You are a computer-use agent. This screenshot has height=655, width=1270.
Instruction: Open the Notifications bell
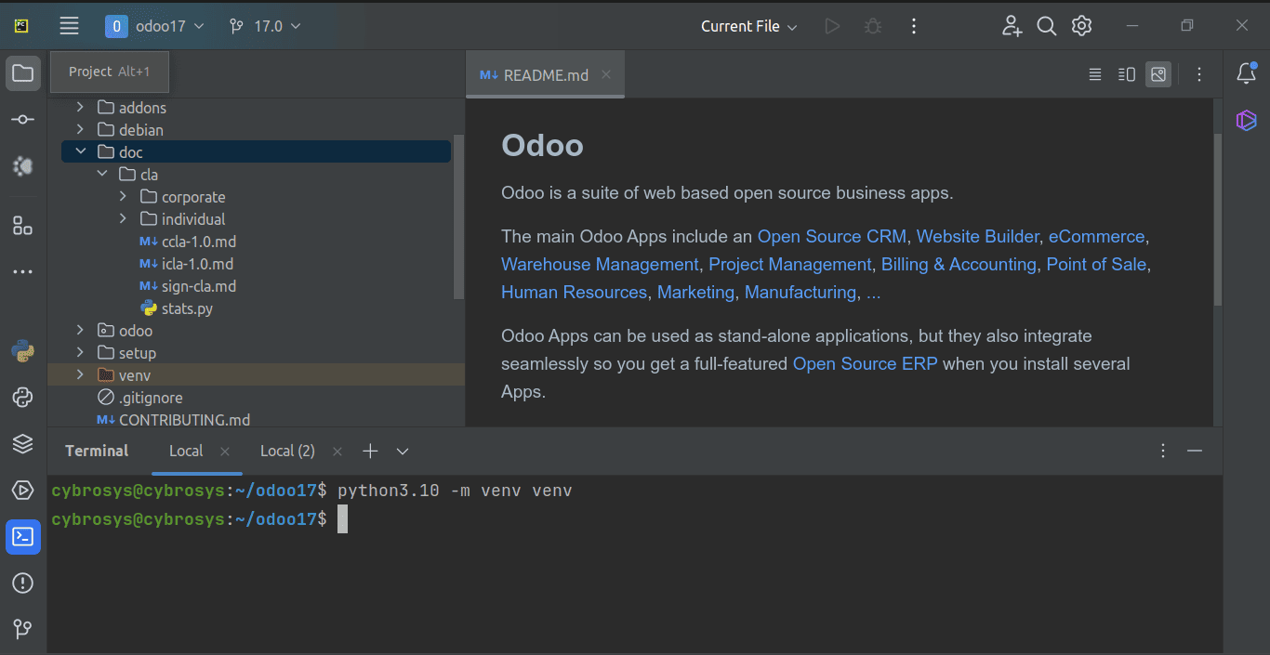1246,72
